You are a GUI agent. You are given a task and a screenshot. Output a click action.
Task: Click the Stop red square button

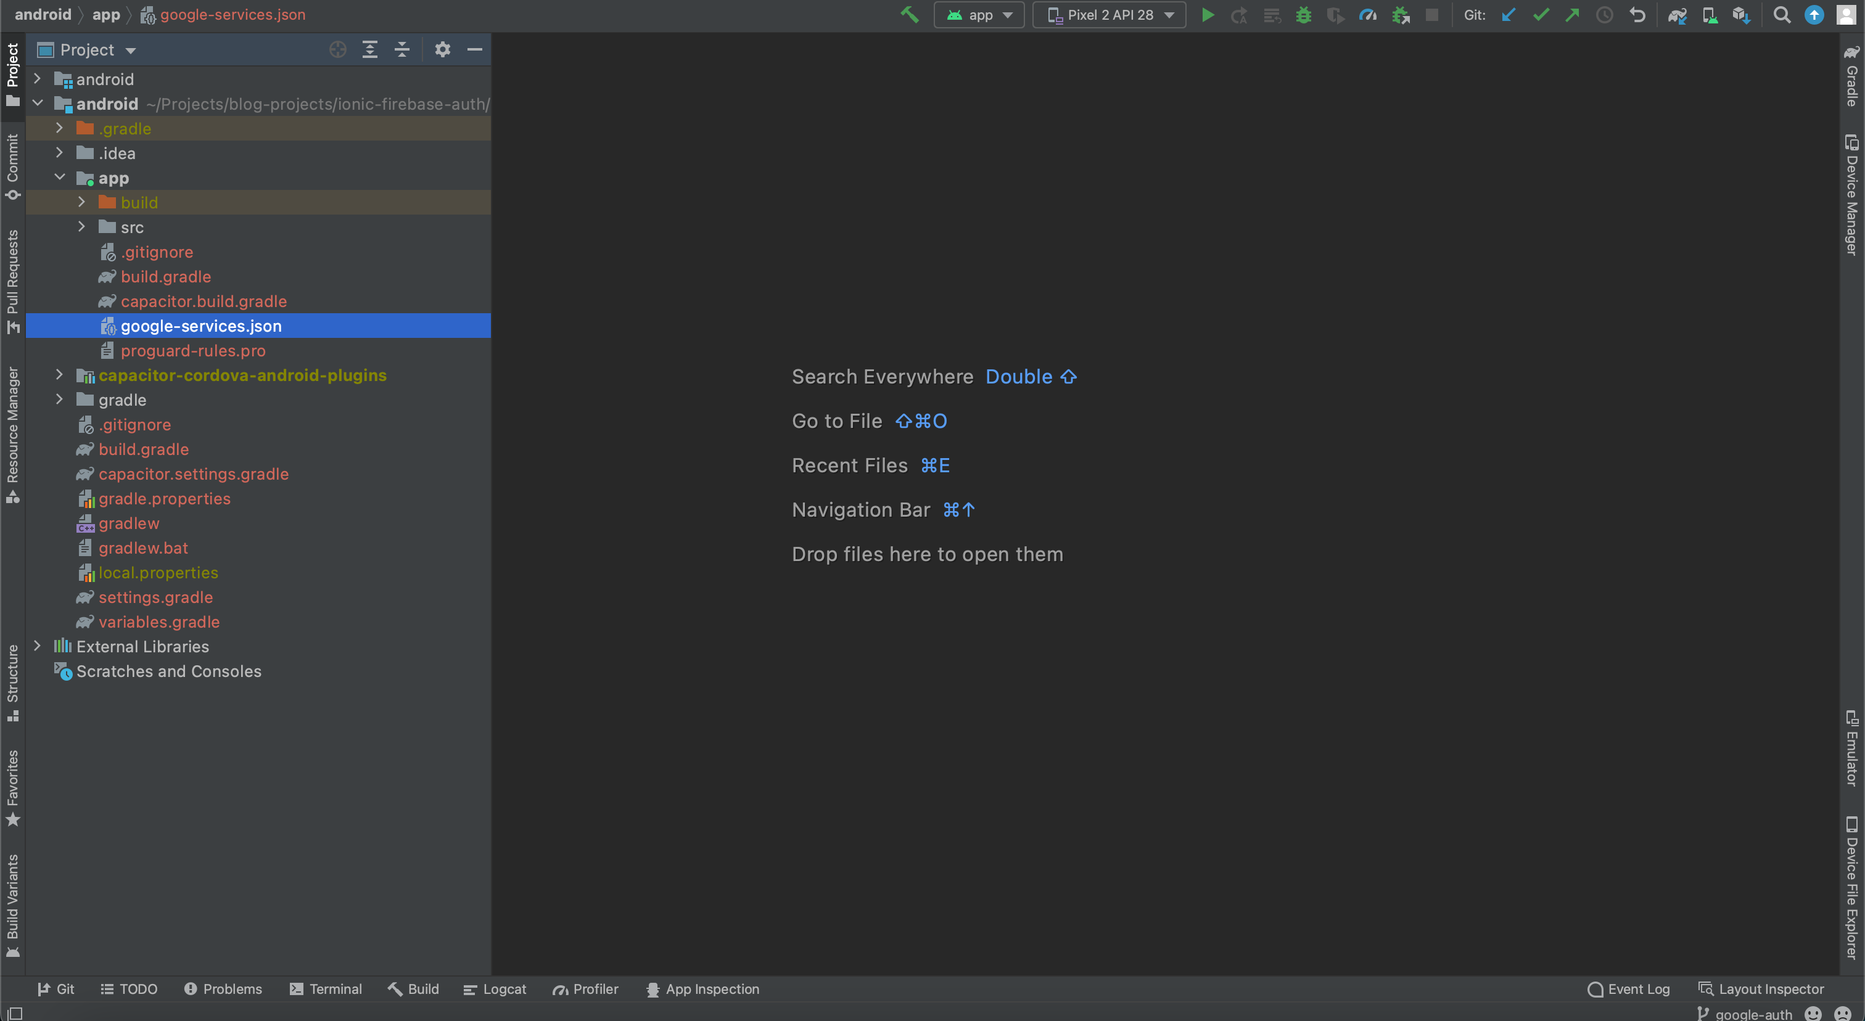[x=1431, y=14]
